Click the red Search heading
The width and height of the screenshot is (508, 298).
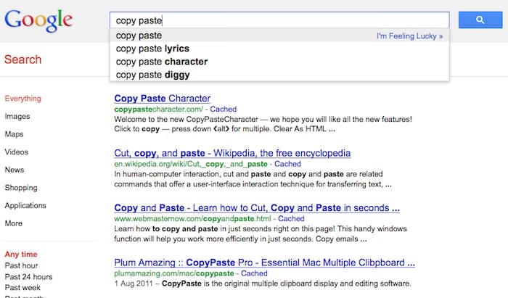point(23,59)
